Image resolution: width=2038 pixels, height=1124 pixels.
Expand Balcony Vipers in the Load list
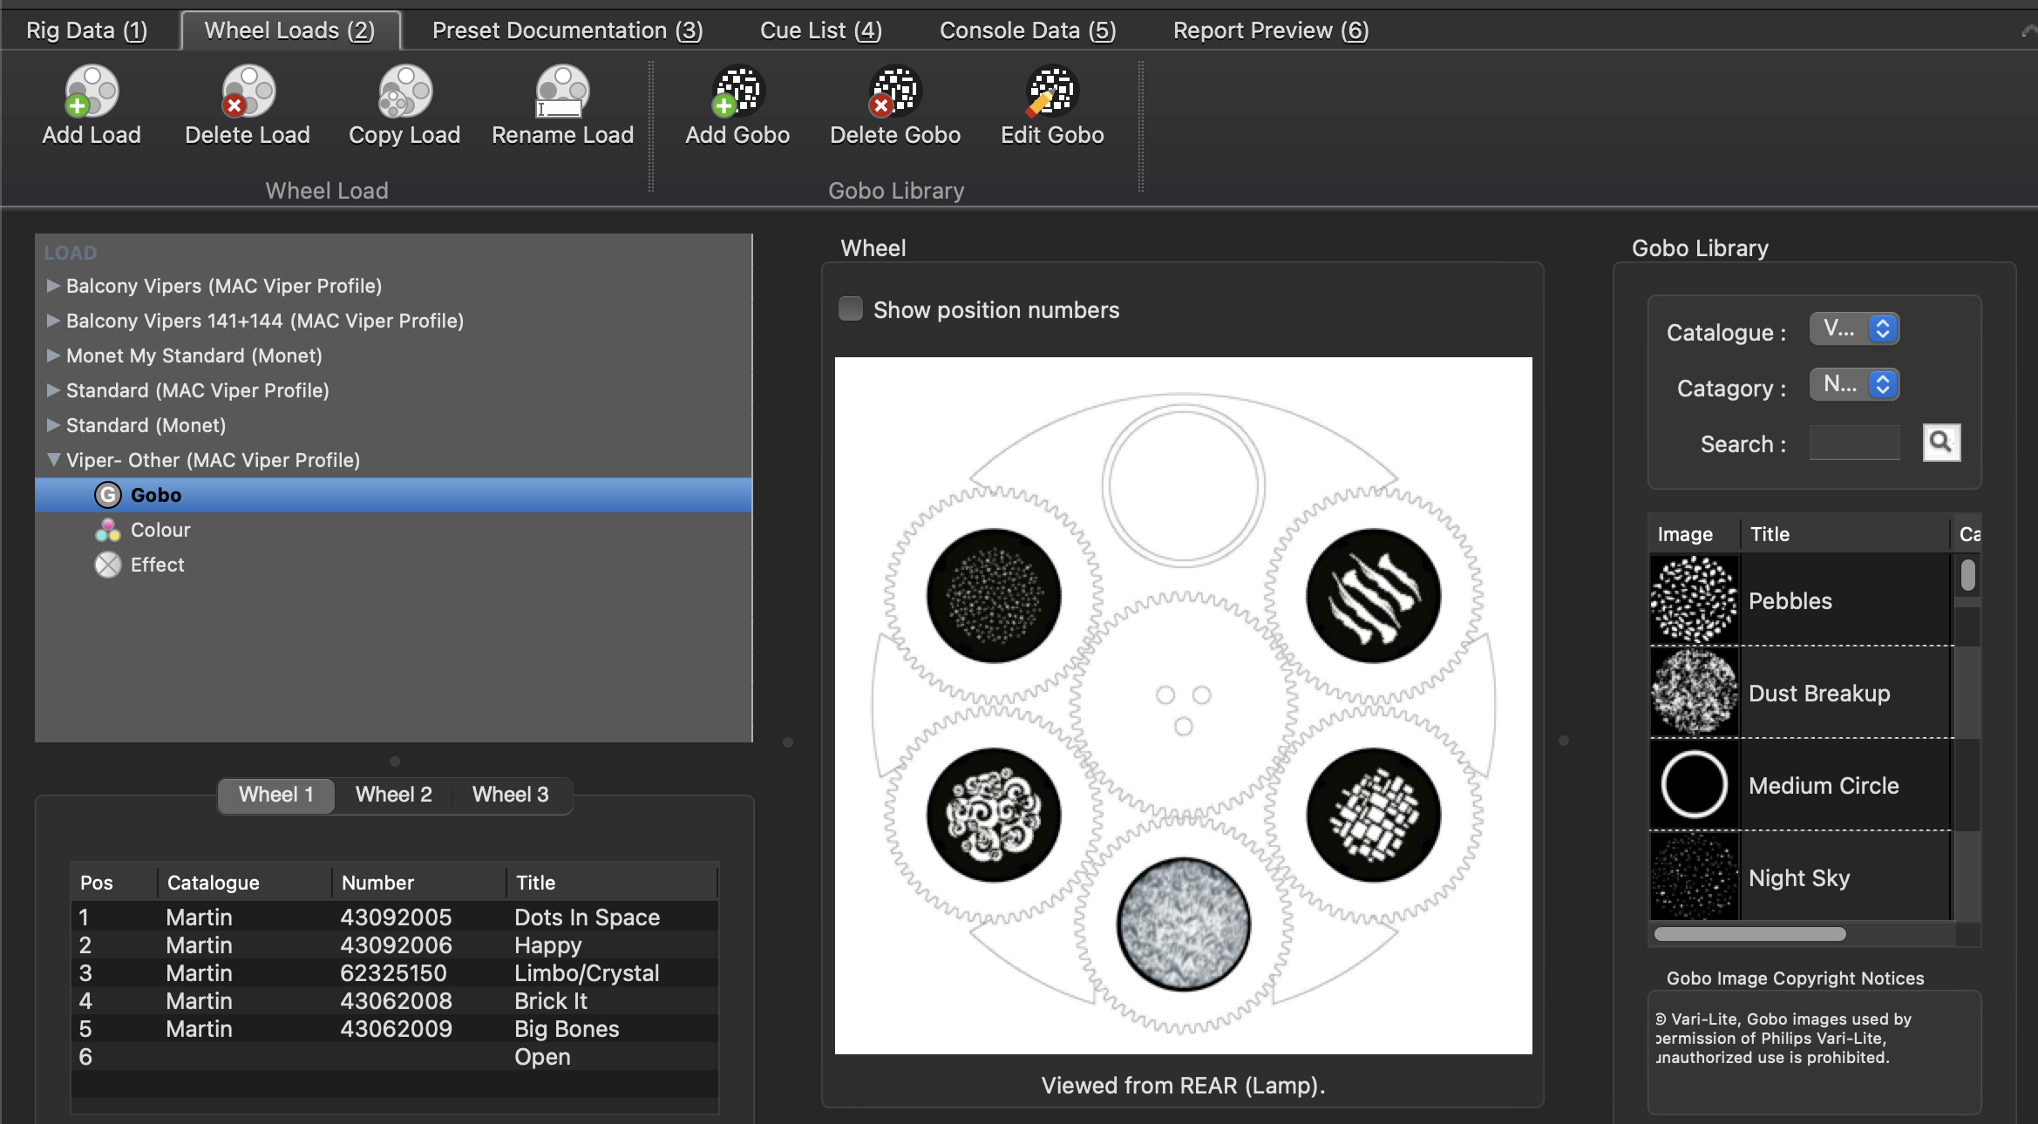coord(53,286)
